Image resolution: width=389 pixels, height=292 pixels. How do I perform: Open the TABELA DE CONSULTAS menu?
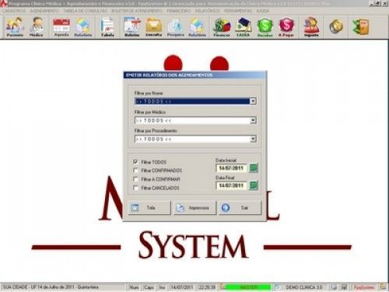(85, 11)
